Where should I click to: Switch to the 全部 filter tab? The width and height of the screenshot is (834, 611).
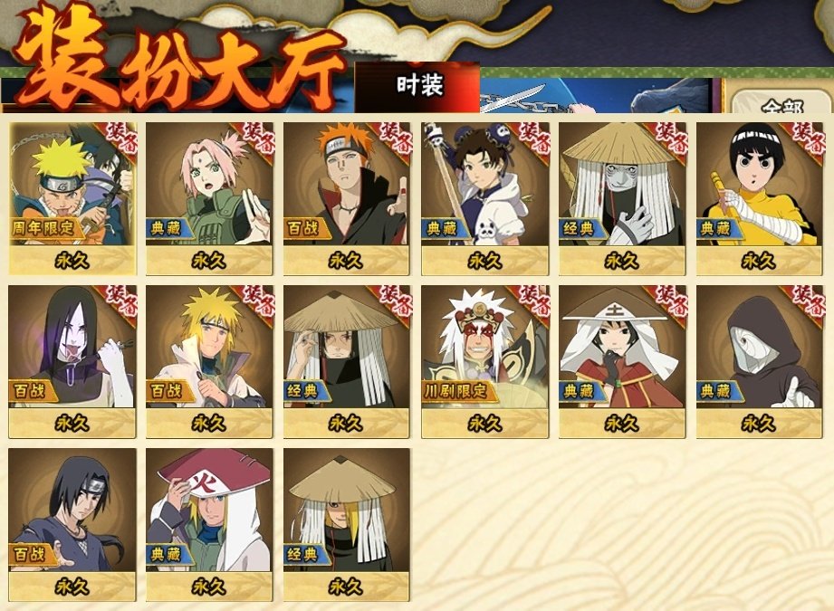point(781,102)
